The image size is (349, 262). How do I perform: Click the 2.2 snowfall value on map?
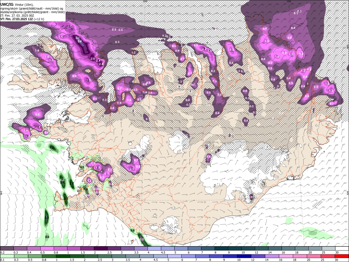pos(204,49)
